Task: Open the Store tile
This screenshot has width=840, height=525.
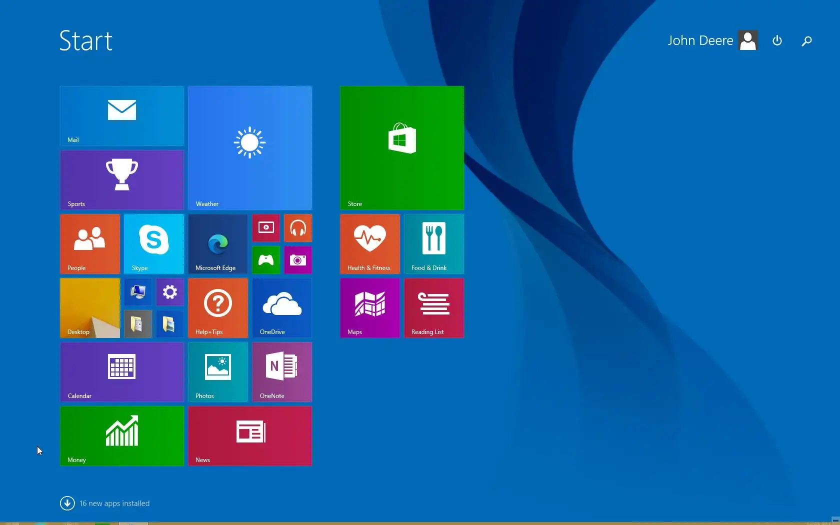Action: tap(402, 148)
